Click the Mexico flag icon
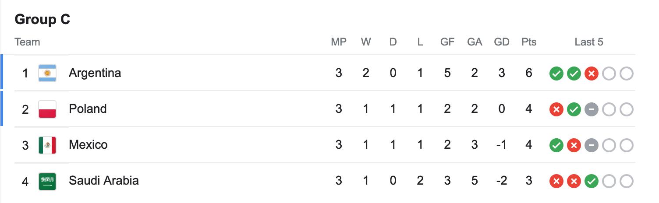659x203 pixels. [47, 145]
